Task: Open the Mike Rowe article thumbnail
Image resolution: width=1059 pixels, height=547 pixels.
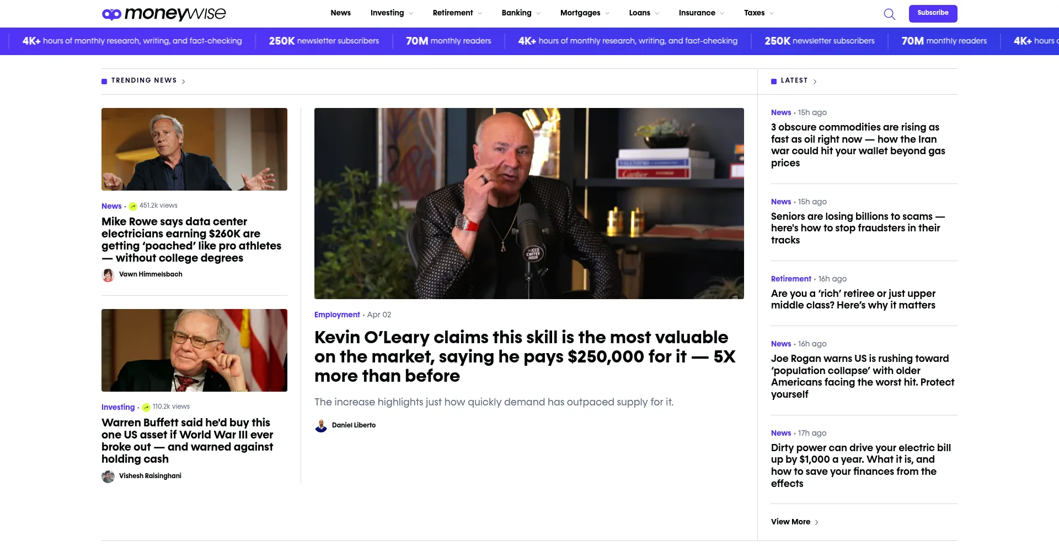Action: tap(194, 149)
